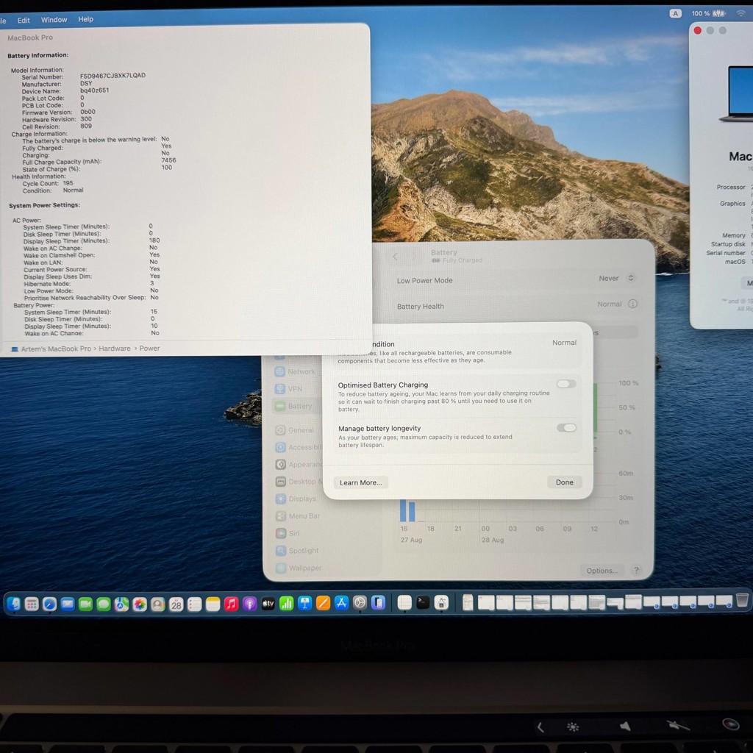Click battery 100 % status in menu bar
The width and height of the screenshot is (753, 753).
click(708, 13)
